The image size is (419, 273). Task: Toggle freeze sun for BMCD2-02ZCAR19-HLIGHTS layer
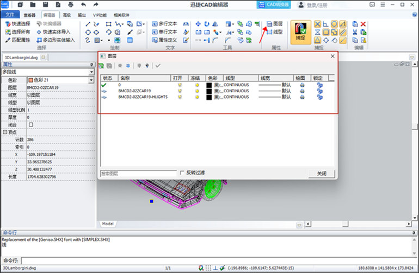point(197,97)
